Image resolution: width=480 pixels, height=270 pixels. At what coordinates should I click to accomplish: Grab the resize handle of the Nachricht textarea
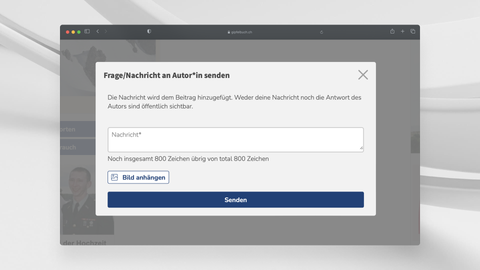coord(361,149)
